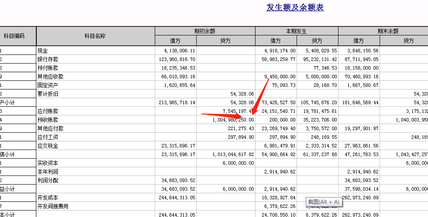Select the 应交税金 account name
Image resolution: width=428 pixels, height=217 pixels.
point(48,146)
